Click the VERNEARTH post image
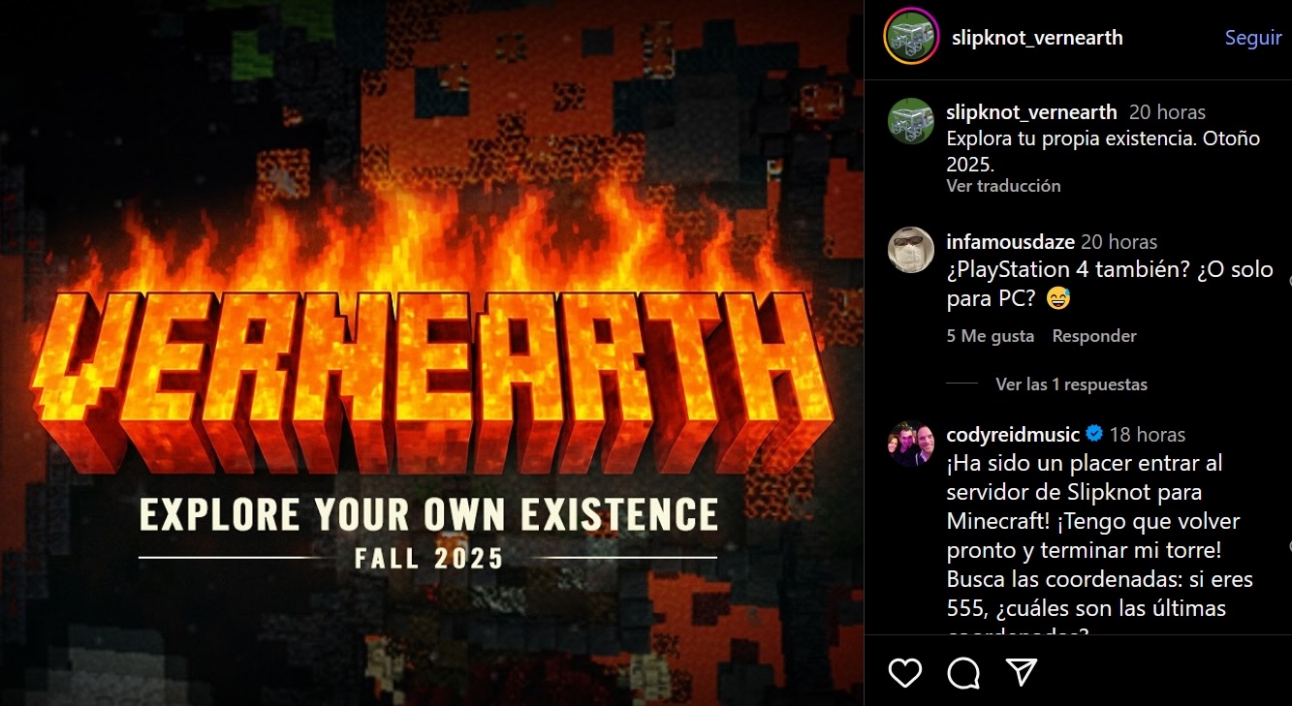The width and height of the screenshot is (1292, 706). [431, 353]
